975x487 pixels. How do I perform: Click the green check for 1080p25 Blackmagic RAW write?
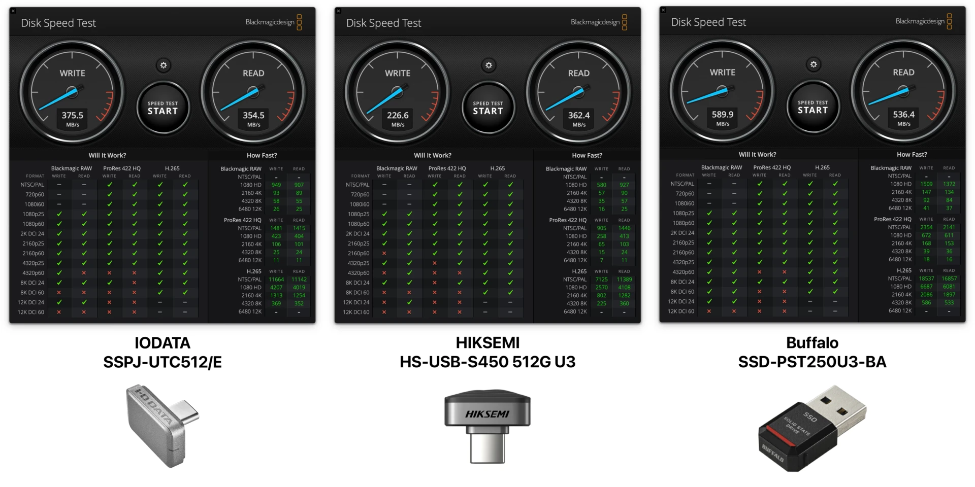coord(59,214)
